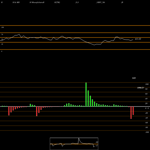This screenshot has width=150, height=150.
Task: Click the '-100' axis label on MR chart
Action: point(147,132)
